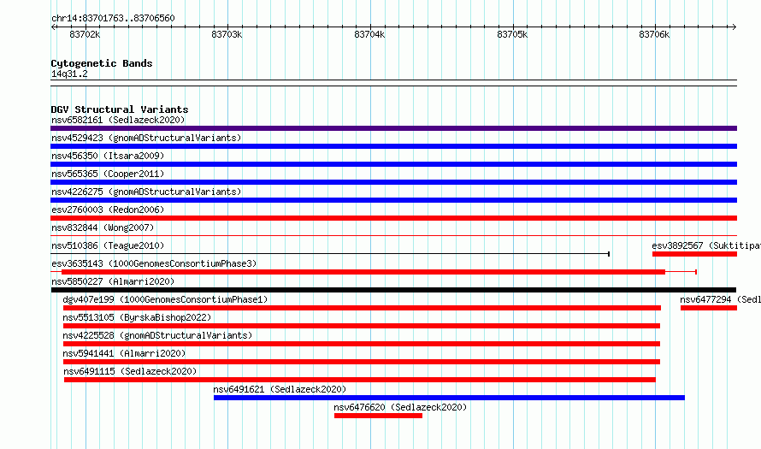The width and height of the screenshot is (761, 449).
Task: Select the DGV Structural Variants track title
Action: click(x=120, y=109)
